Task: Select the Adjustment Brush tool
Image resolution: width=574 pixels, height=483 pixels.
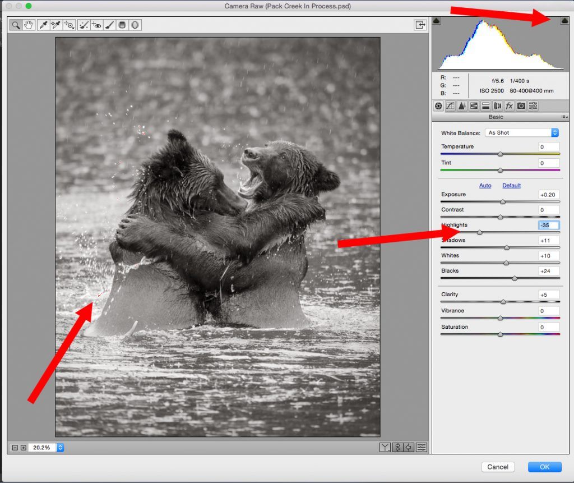Action: (x=109, y=25)
